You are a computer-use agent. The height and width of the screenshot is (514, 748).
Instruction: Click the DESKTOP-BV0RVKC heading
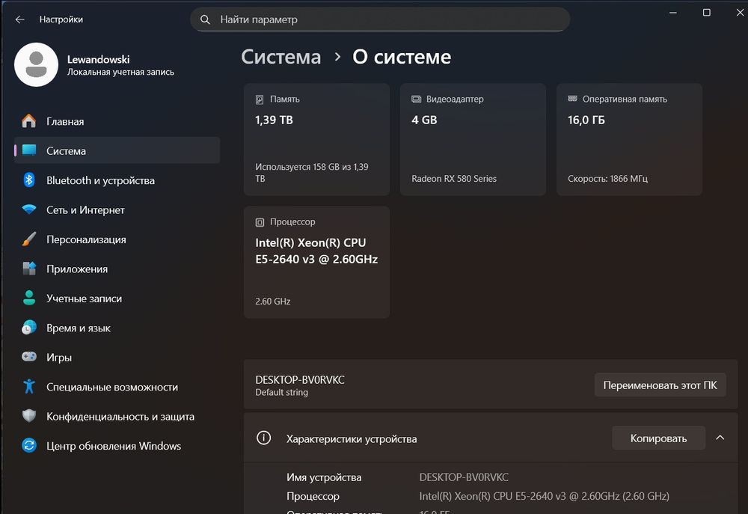(x=300, y=379)
